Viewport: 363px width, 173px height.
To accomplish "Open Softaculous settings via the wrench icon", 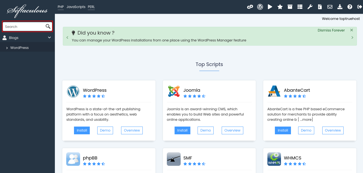I will (310, 7).
